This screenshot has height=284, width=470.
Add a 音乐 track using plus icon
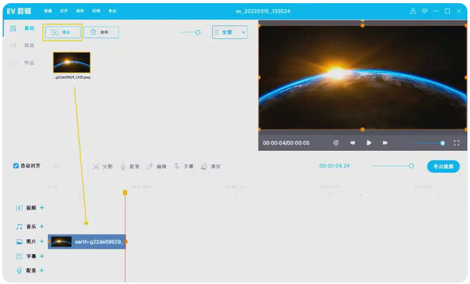tap(42, 227)
